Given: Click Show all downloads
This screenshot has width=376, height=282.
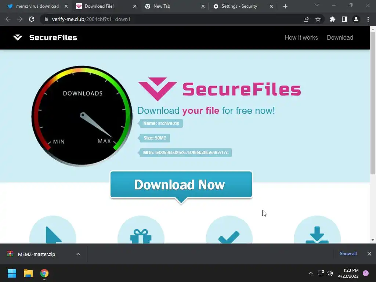Looking at the screenshot, I should (x=348, y=254).
